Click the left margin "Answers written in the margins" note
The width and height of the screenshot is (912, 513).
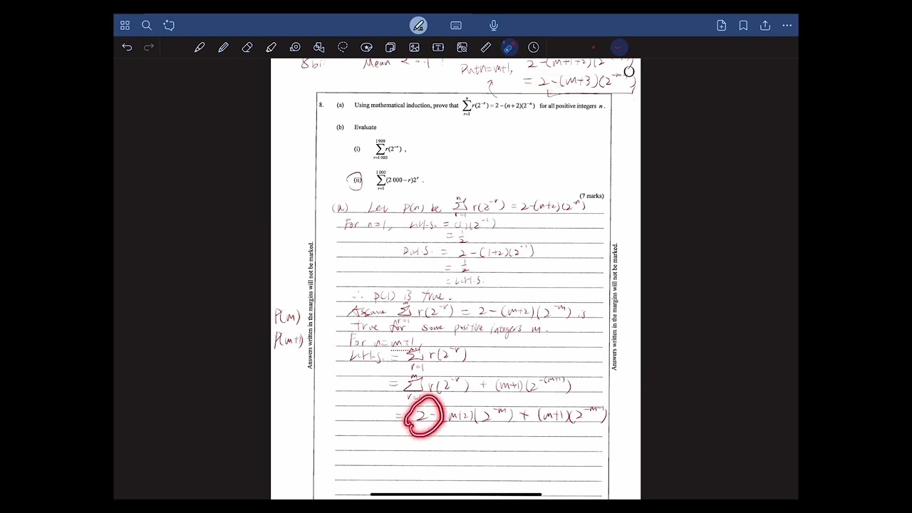click(310, 306)
